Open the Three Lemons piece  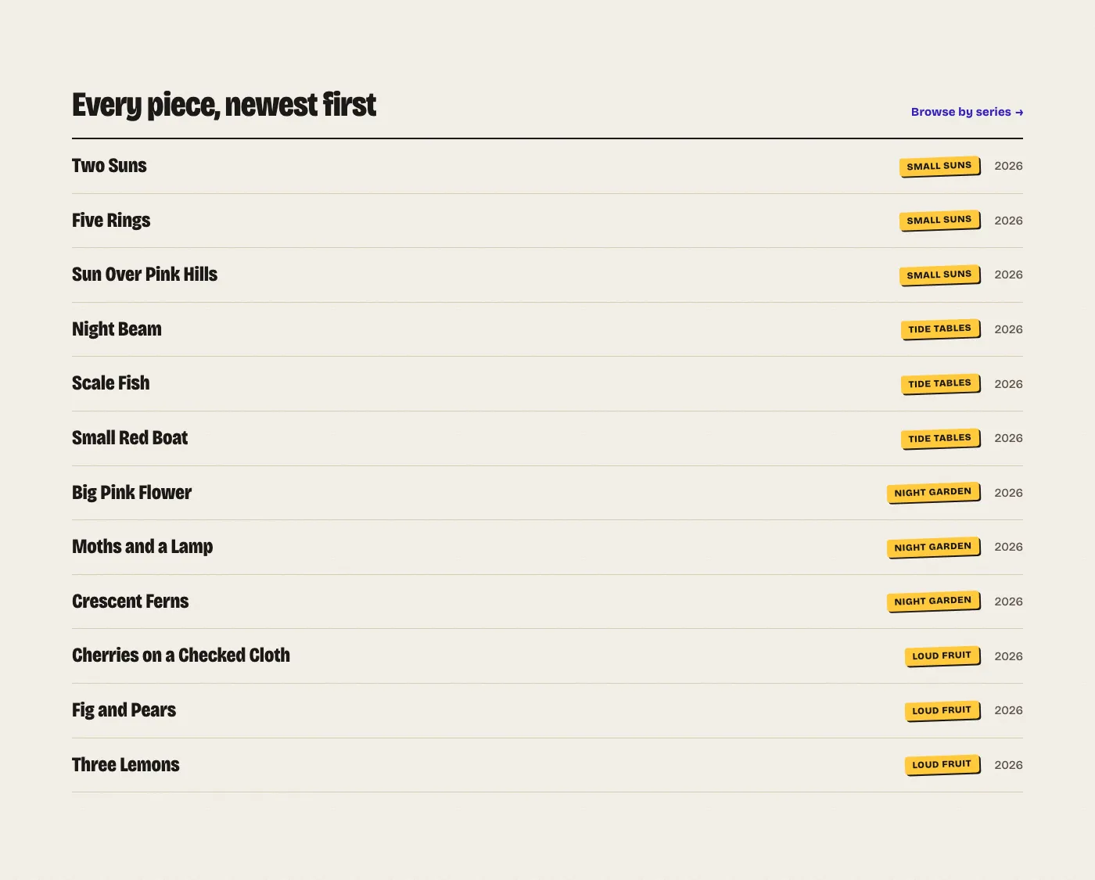pyautogui.click(x=125, y=765)
